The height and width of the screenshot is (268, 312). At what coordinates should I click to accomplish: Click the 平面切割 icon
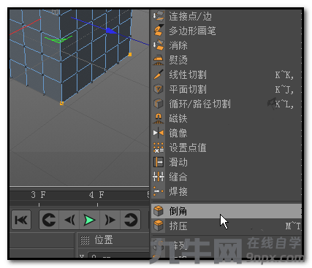[159, 89]
